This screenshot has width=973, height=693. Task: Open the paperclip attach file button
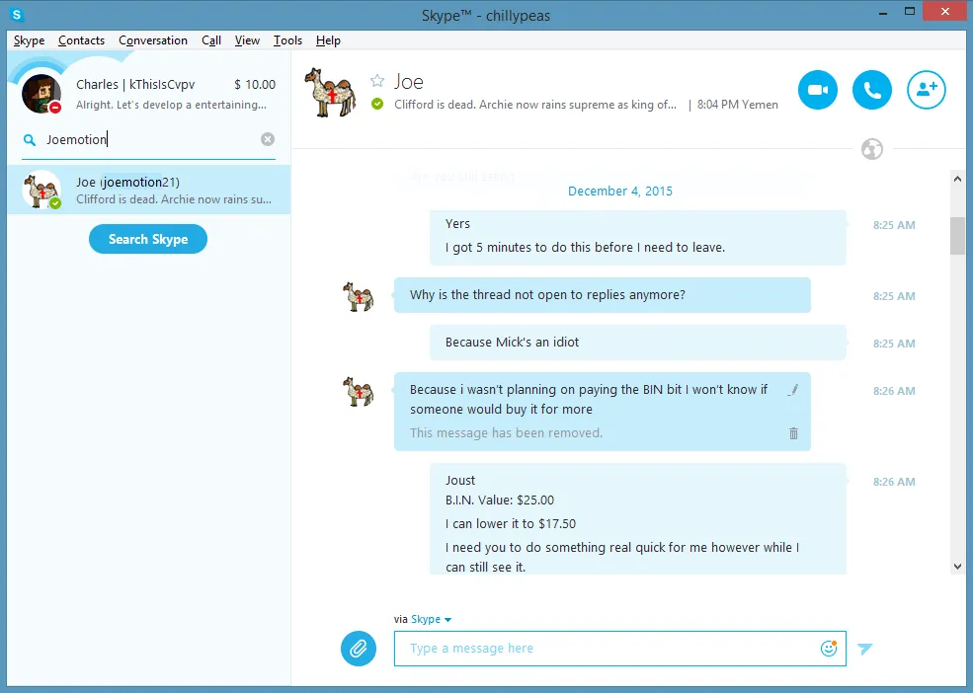coord(358,649)
